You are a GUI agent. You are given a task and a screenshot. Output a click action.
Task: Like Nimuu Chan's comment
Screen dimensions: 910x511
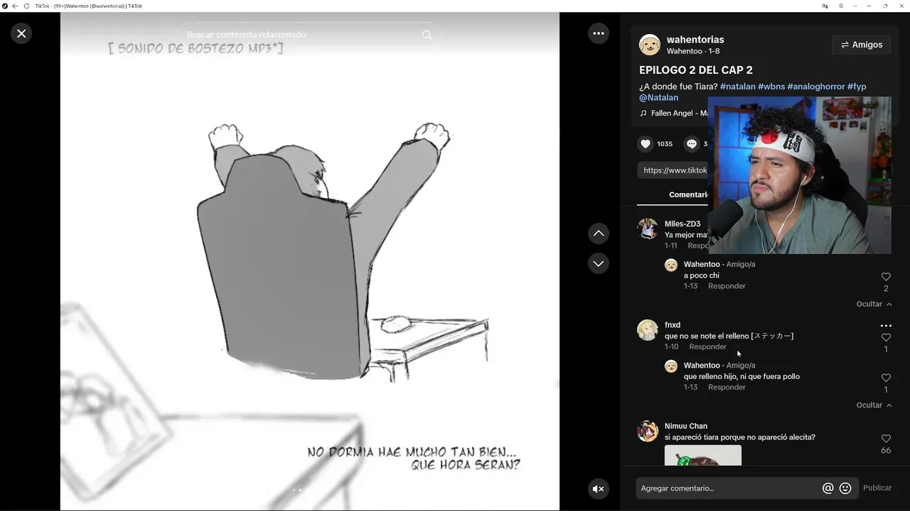(886, 439)
